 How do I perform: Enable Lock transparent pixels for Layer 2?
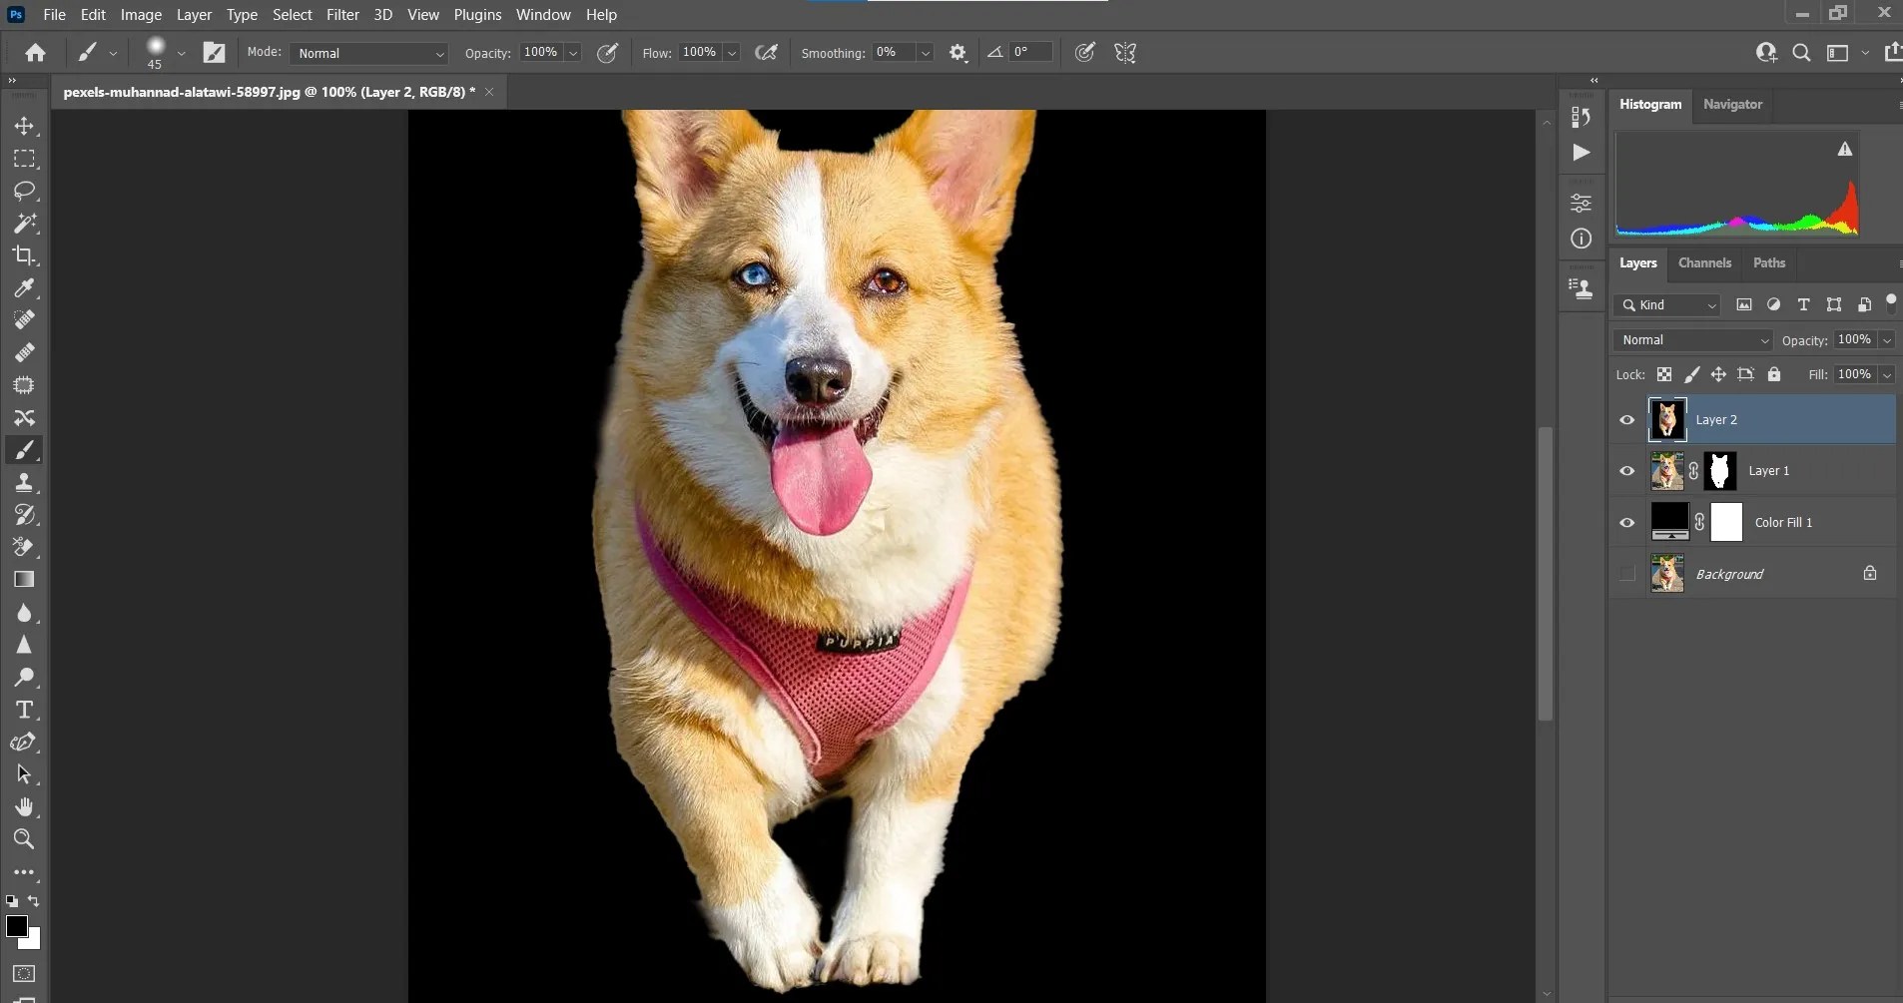(1665, 374)
